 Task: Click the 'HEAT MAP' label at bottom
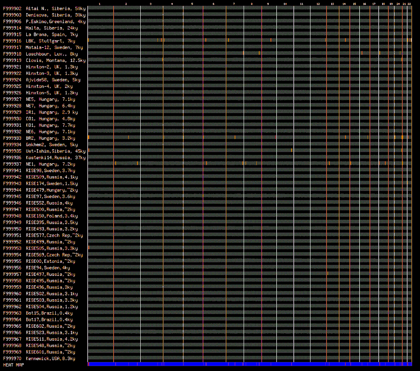pyautogui.click(x=14, y=365)
